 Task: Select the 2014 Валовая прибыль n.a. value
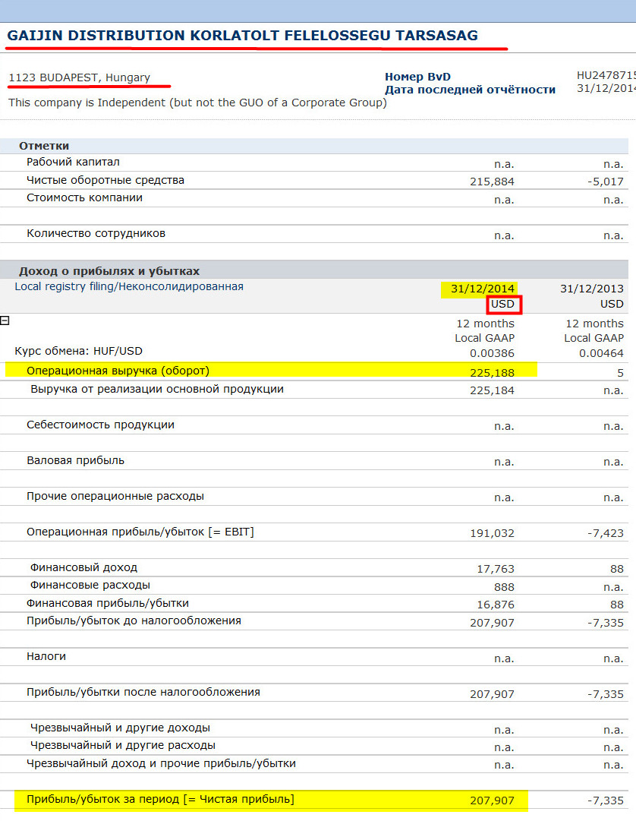tap(504, 462)
